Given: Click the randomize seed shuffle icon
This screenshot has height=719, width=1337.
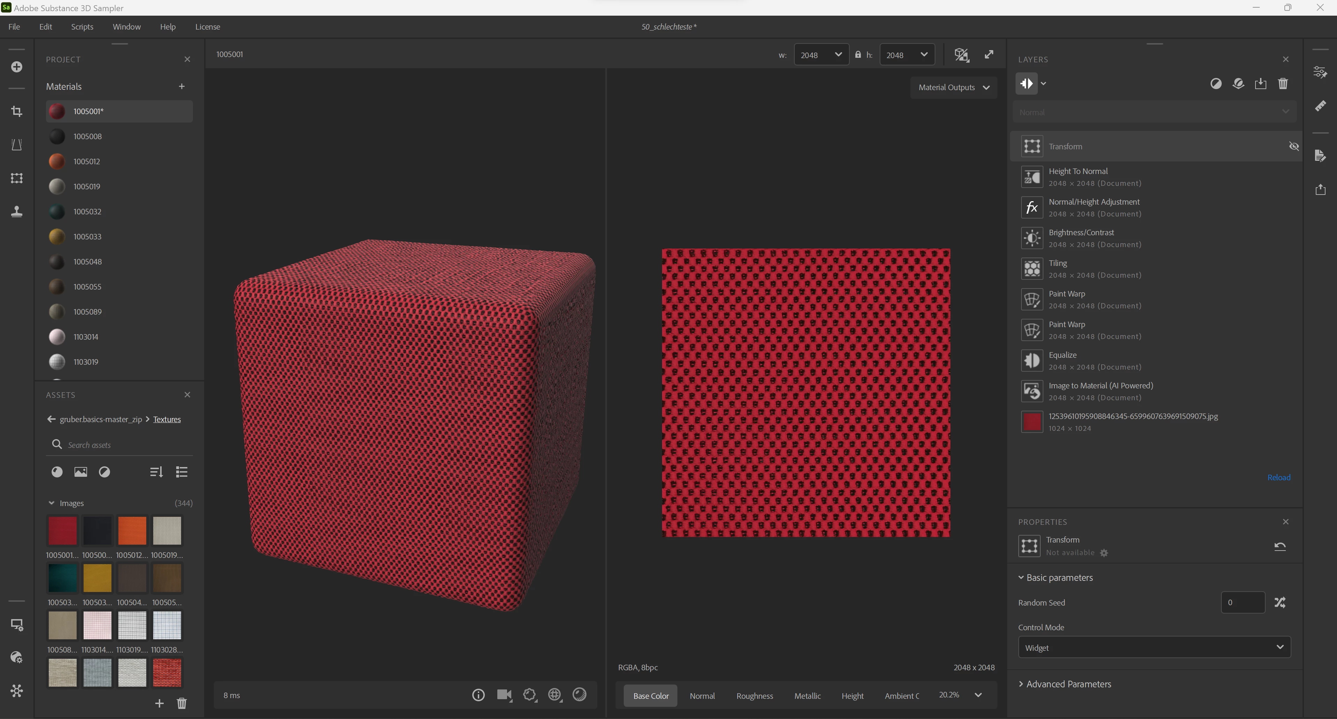Looking at the screenshot, I should tap(1280, 602).
